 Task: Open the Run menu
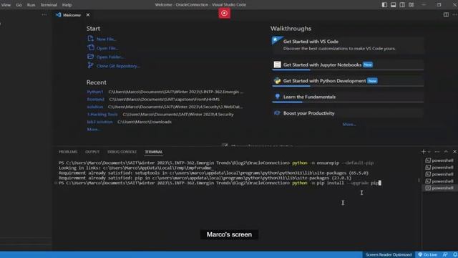point(31,5)
